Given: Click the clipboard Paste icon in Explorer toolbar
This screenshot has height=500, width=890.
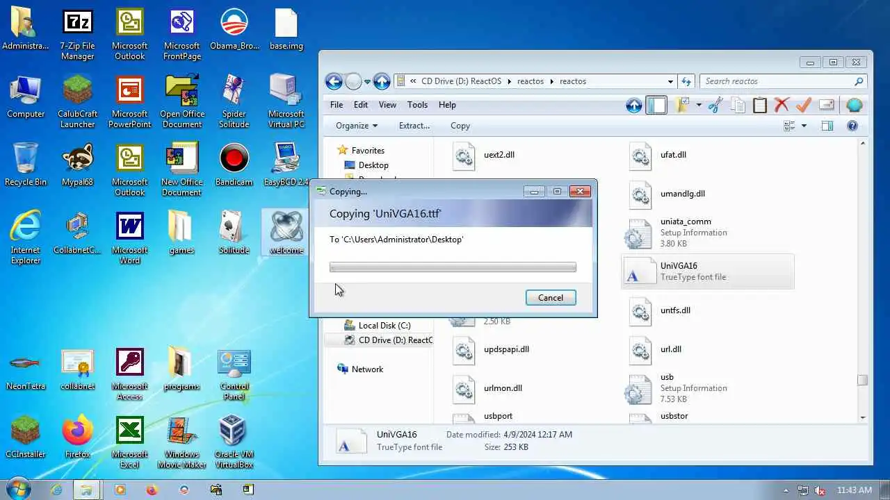Looking at the screenshot, I should tap(760, 106).
